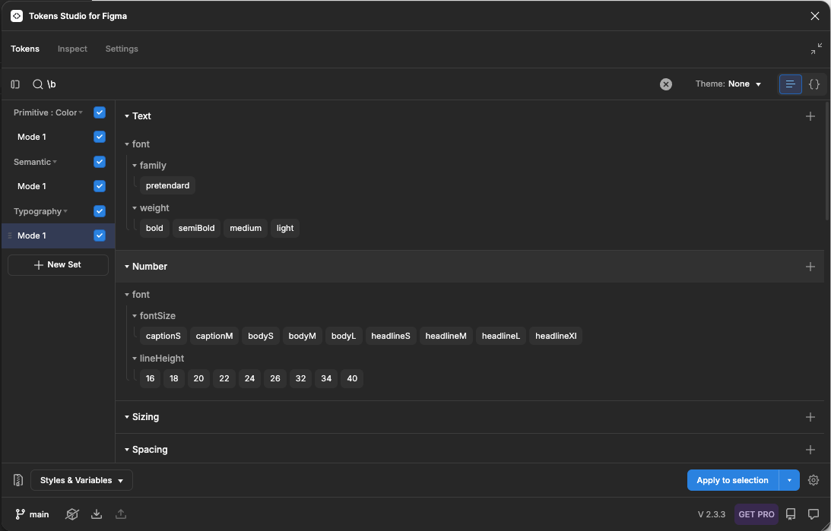Click the Tokens Studio logo icon

17,16
